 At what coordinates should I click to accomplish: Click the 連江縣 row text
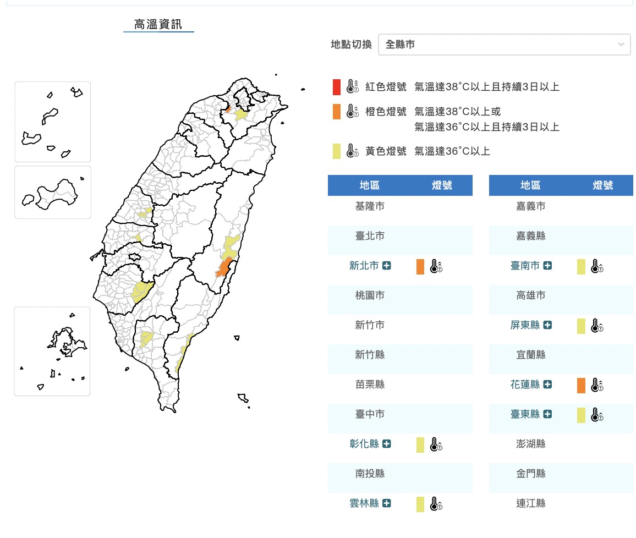click(x=531, y=503)
